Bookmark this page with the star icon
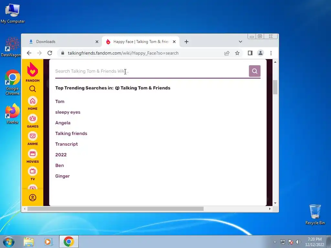 (237, 53)
